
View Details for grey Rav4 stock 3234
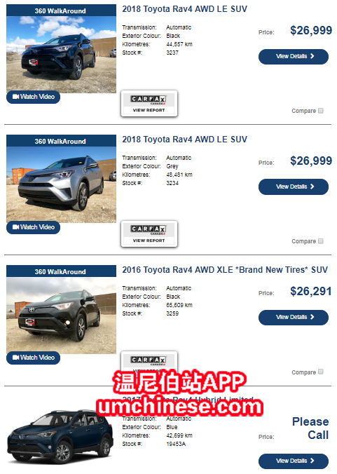[294, 187]
